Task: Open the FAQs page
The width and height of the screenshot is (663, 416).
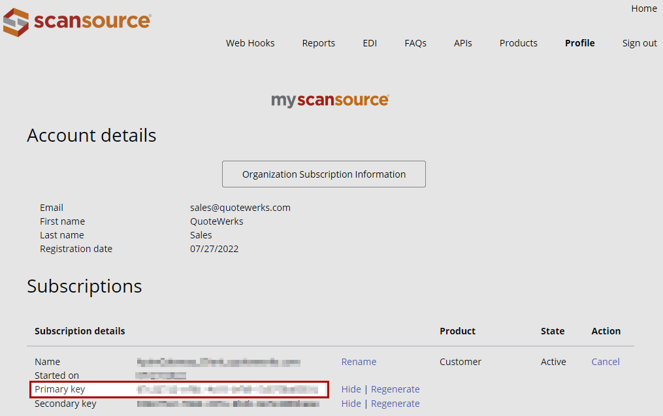Action: [x=415, y=43]
